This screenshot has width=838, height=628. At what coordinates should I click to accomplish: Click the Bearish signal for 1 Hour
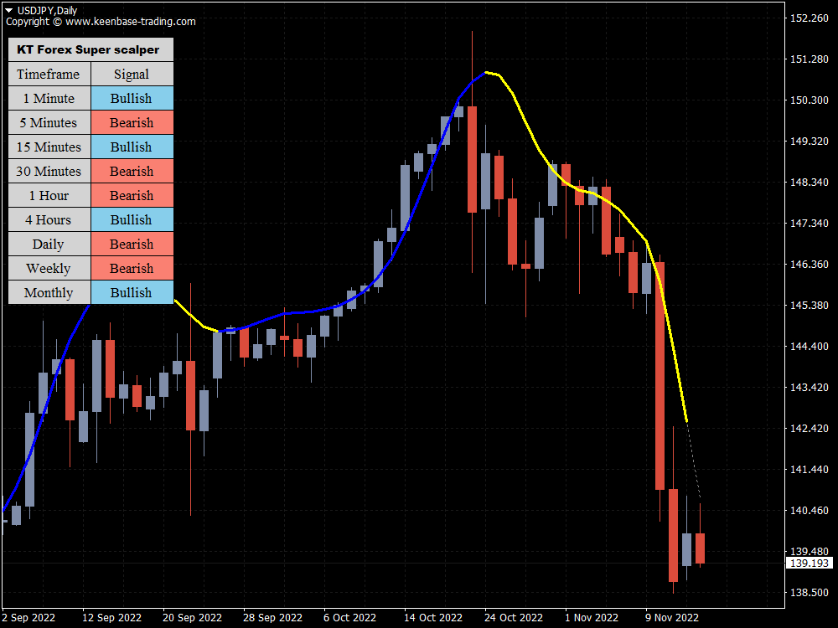click(132, 195)
